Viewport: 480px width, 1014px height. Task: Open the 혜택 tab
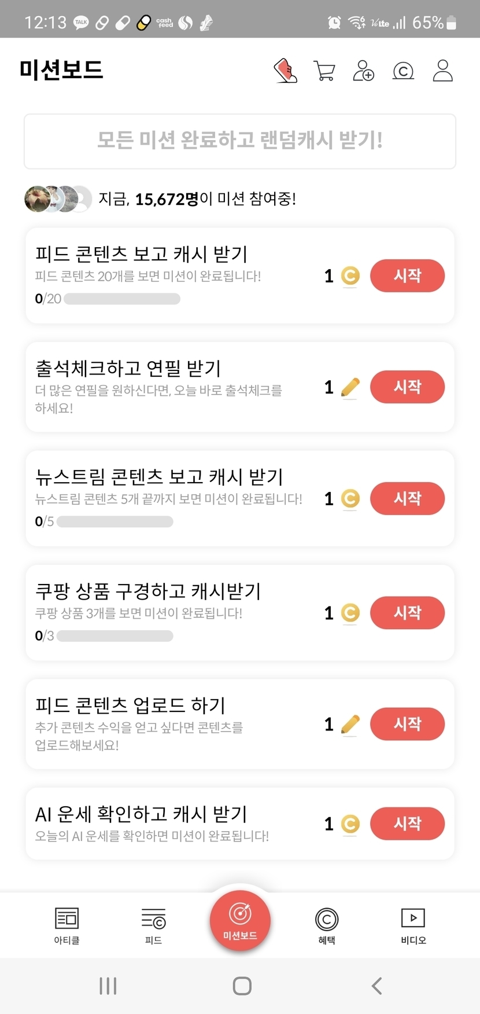(x=327, y=925)
